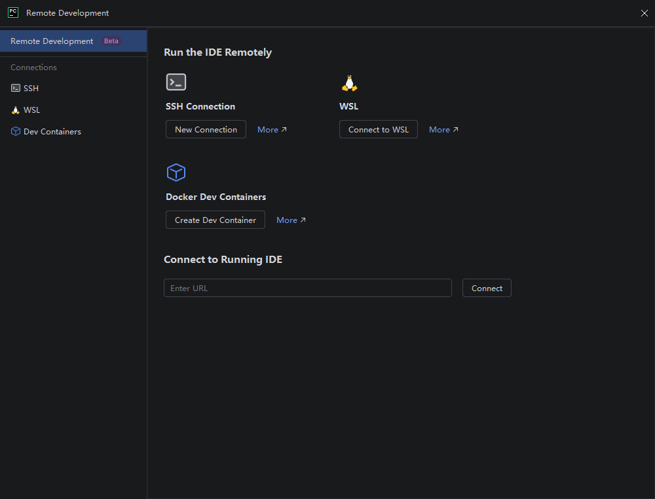Viewport: 655px width, 499px height.
Task: Click the Connect to WSL button
Action: (379, 130)
